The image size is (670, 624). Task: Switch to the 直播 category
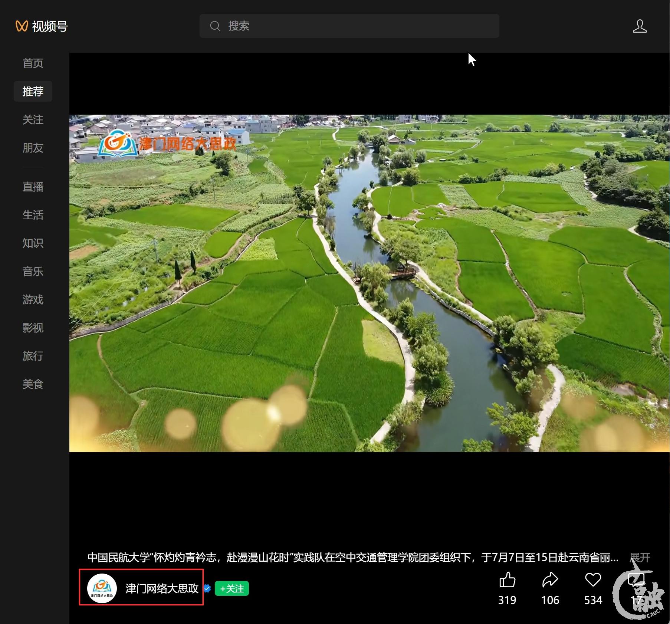click(33, 187)
